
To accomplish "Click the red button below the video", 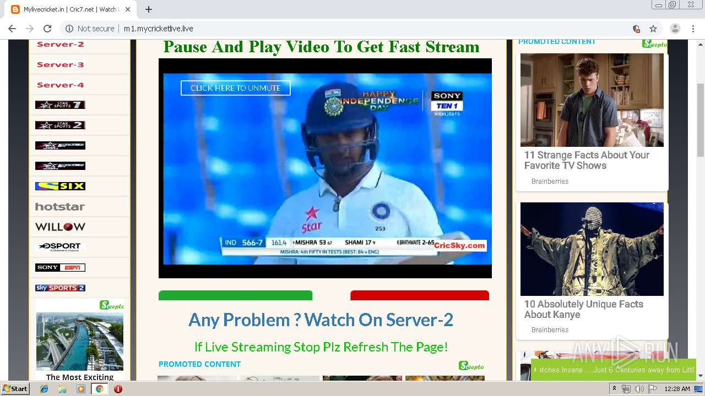I will pyautogui.click(x=420, y=295).
